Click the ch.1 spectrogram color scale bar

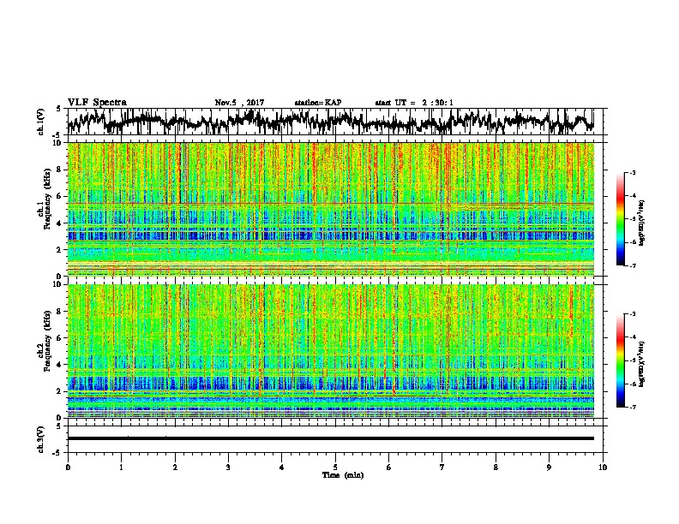pos(621,218)
